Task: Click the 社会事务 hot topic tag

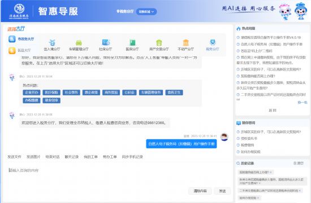Action: [x=71, y=92]
